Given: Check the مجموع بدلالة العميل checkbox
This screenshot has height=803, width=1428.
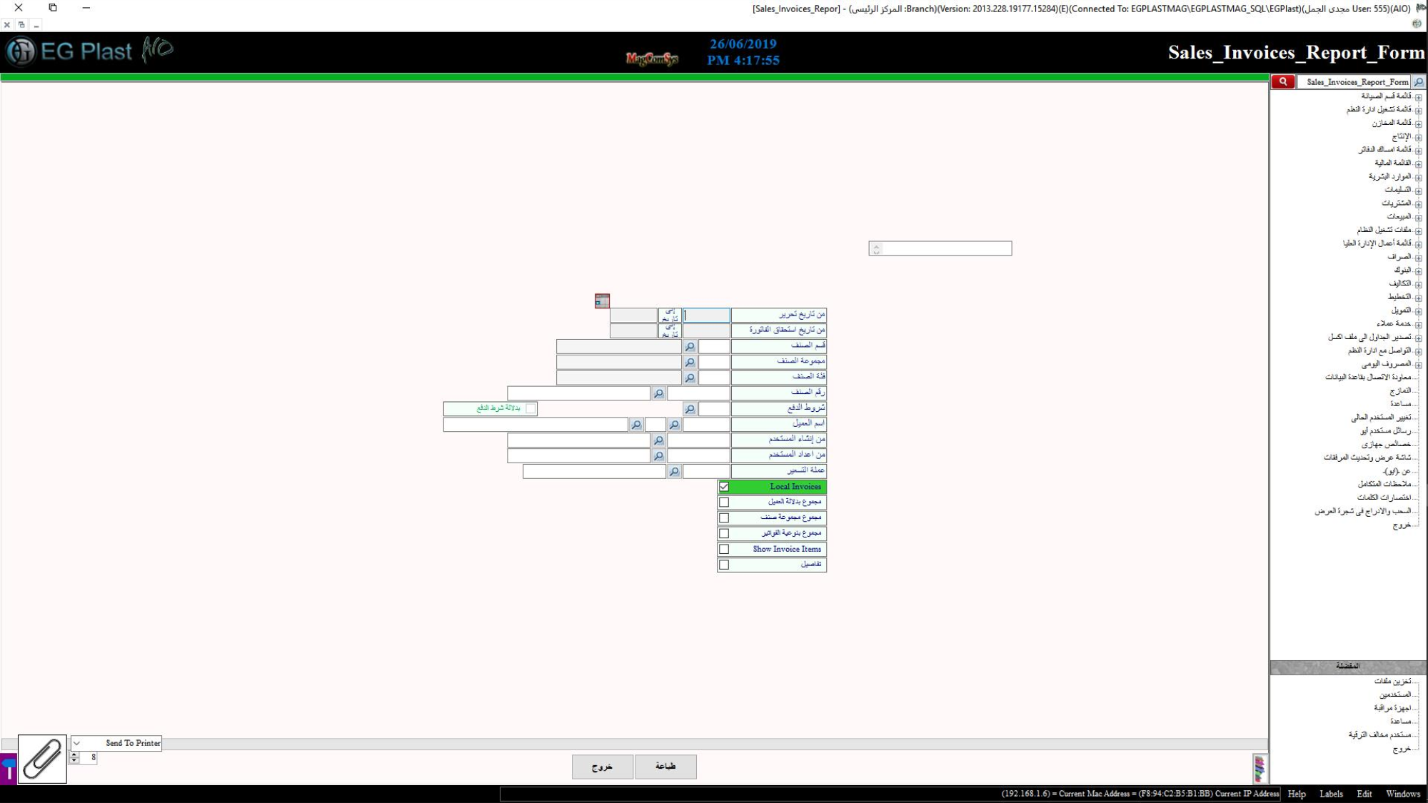Looking at the screenshot, I should tap(724, 502).
